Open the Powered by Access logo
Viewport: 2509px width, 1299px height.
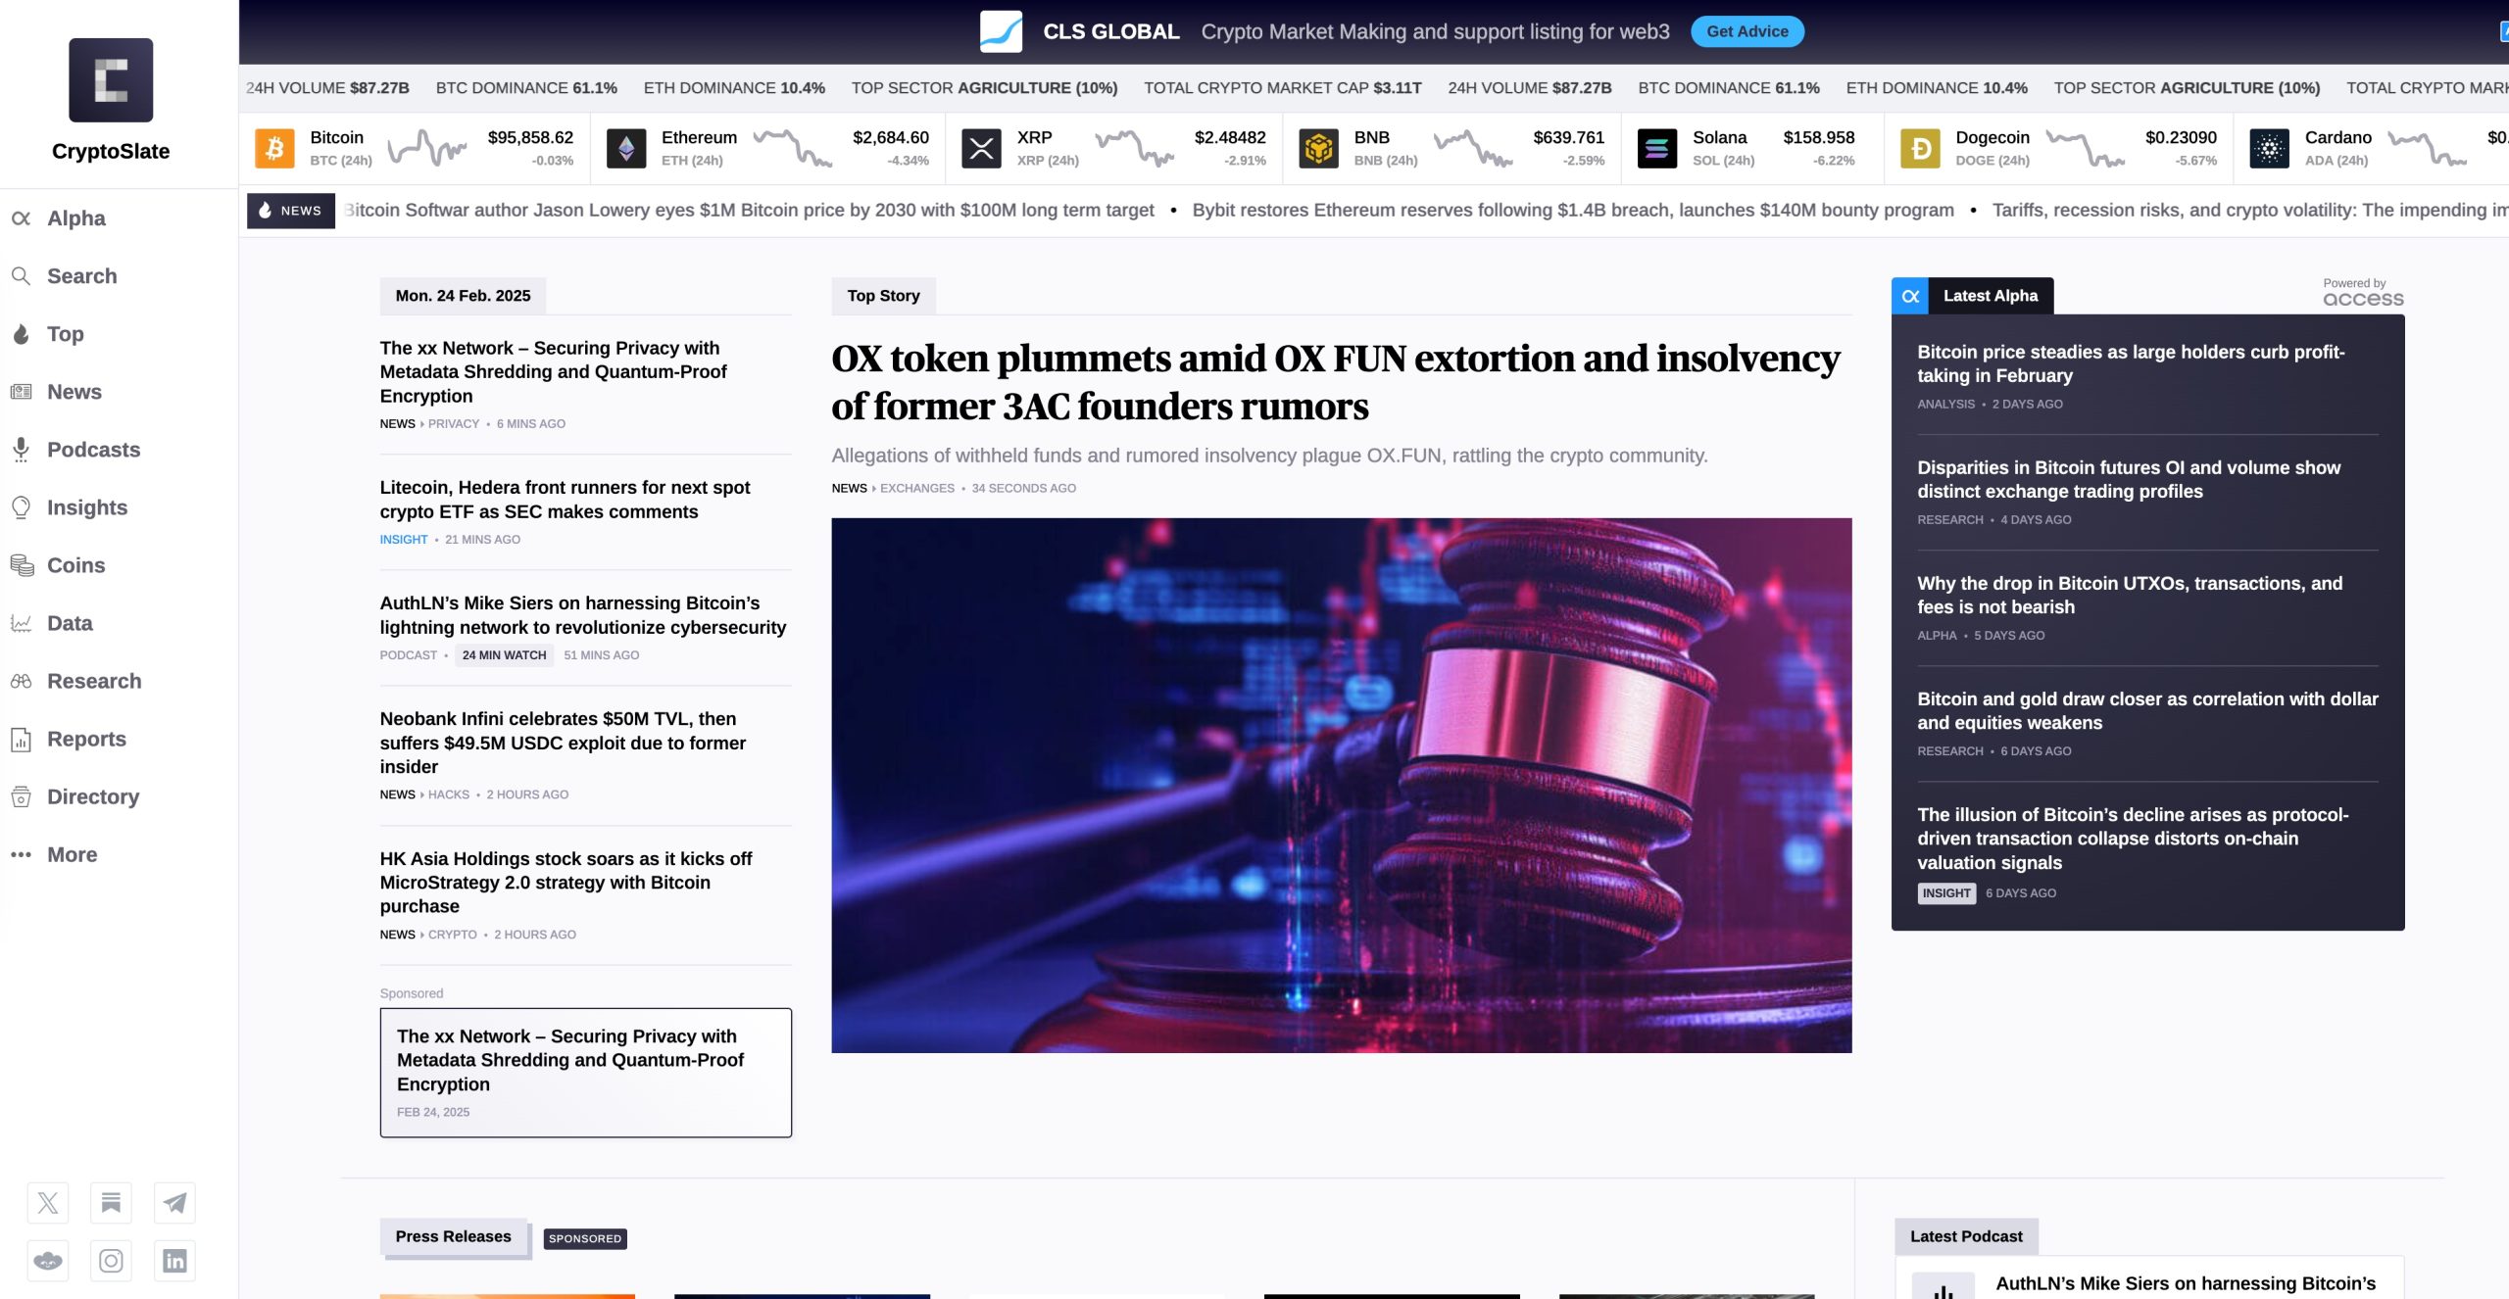[2363, 293]
